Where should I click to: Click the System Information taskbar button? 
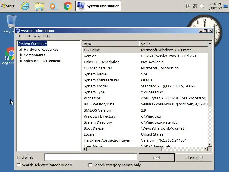[x=98, y=6]
